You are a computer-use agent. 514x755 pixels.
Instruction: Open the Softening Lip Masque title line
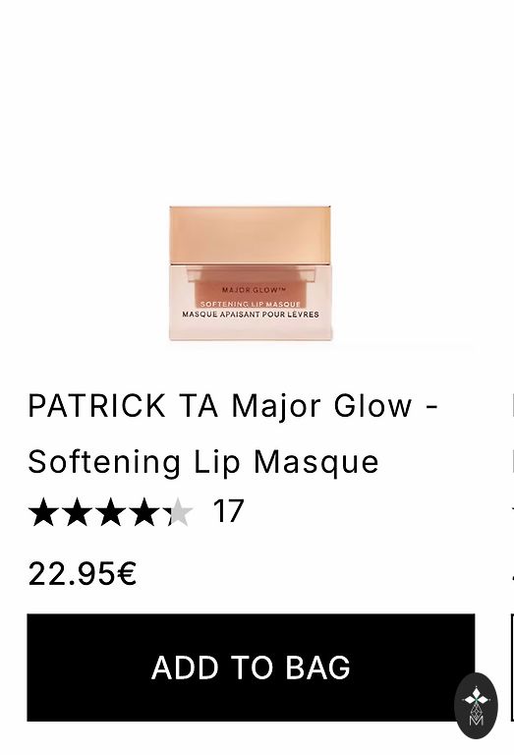click(203, 462)
